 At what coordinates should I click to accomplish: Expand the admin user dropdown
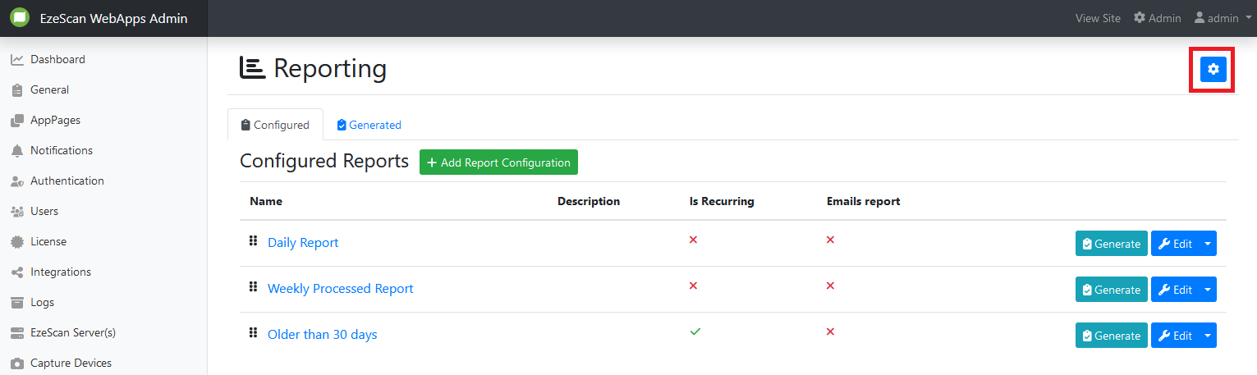click(x=1223, y=18)
